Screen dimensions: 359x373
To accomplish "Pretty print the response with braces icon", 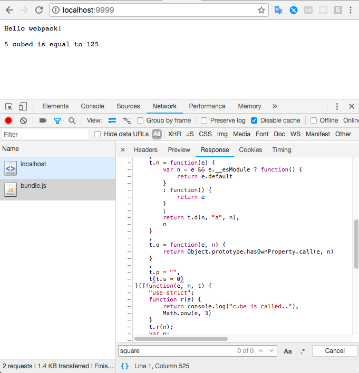I will click(x=124, y=366).
